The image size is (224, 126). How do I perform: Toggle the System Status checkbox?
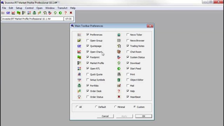(128, 57)
